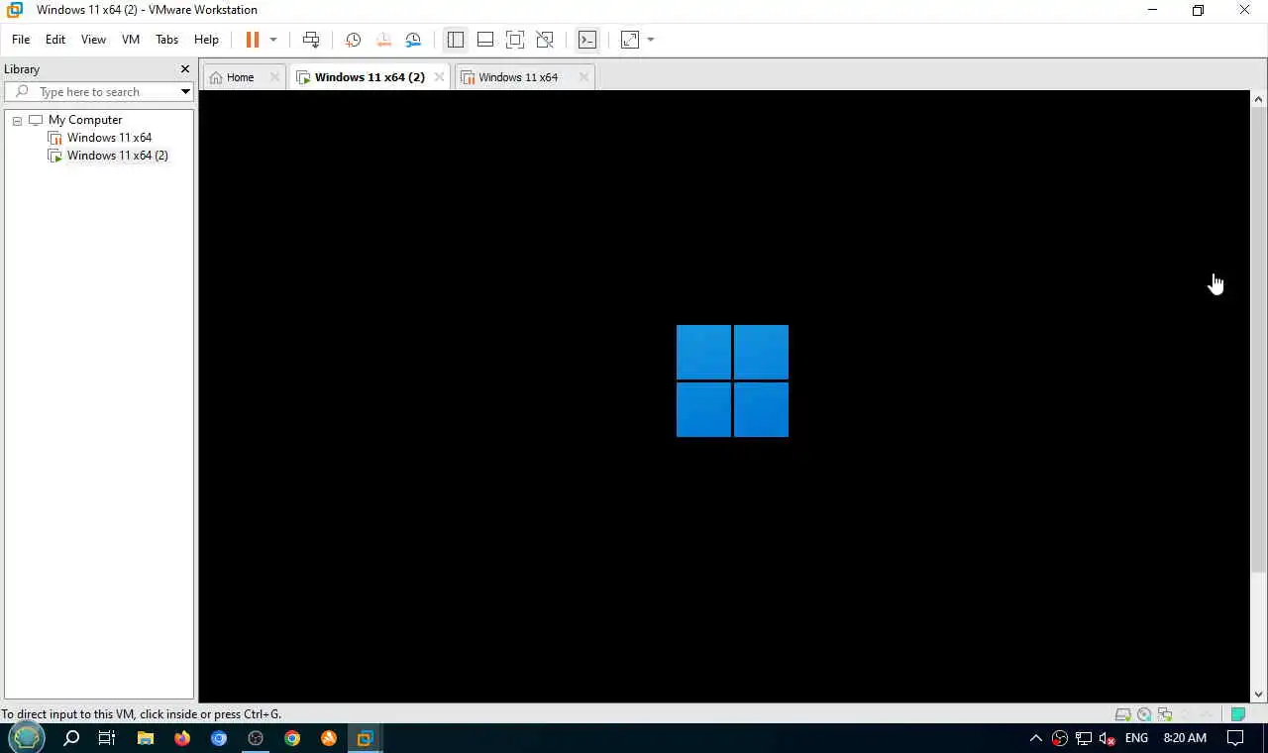The width and height of the screenshot is (1268, 753).
Task: Collapse the My Computer tree node
Action: 17,120
